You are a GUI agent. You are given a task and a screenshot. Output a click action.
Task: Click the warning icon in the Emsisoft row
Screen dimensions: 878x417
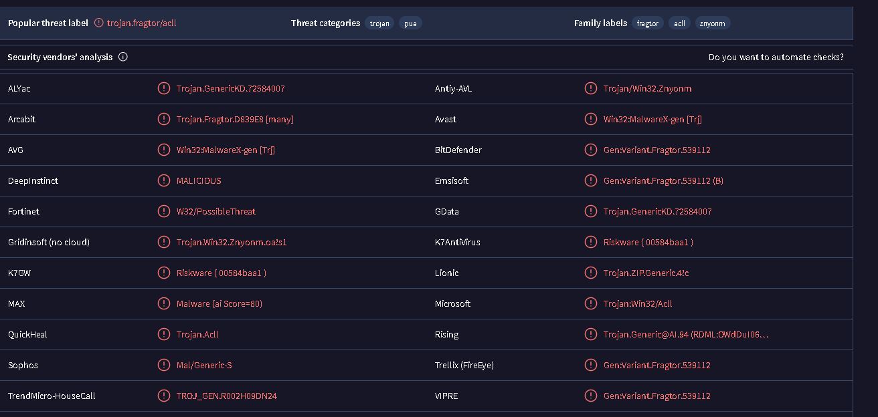591,180
